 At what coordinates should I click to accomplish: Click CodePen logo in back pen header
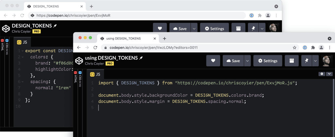[6, 29]
